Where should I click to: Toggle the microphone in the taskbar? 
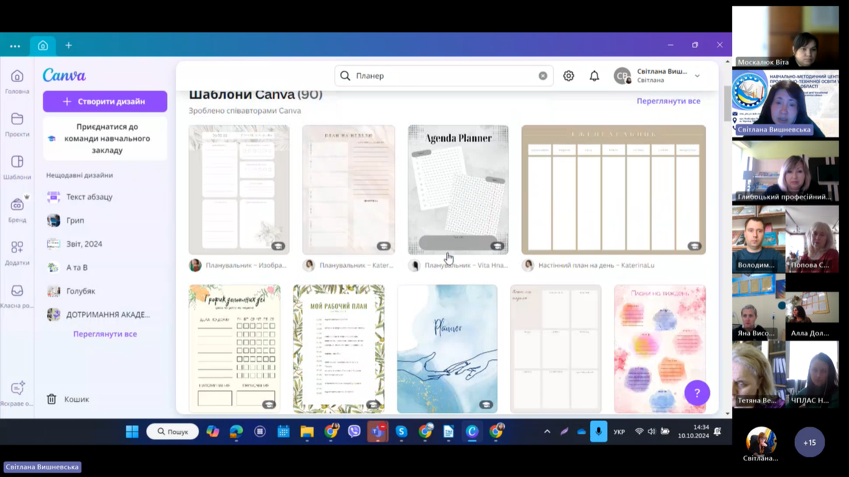click(x=598, y=432)
